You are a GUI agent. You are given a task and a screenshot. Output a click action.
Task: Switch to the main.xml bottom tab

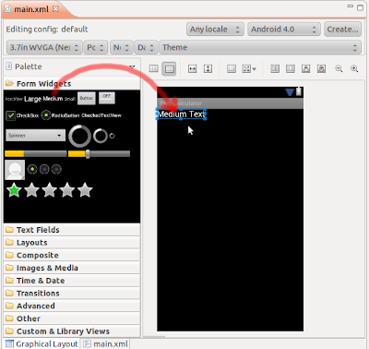click(x=106, y=343)
